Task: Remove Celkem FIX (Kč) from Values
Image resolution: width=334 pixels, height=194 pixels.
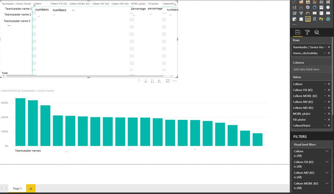Action: click(x=329, y=90)
